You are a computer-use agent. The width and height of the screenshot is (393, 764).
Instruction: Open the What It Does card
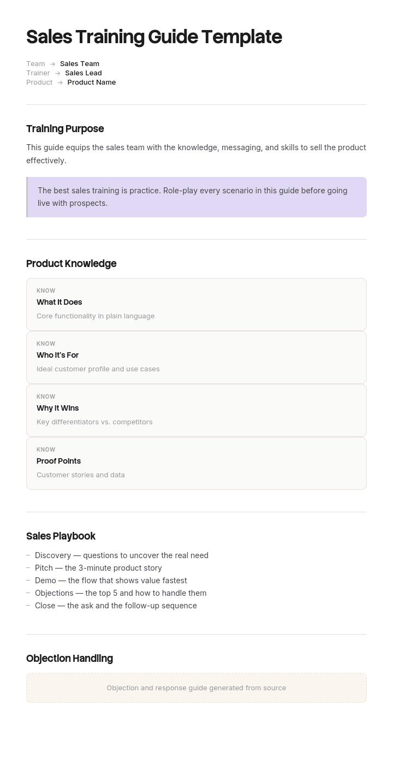click(x=196, y=305)
